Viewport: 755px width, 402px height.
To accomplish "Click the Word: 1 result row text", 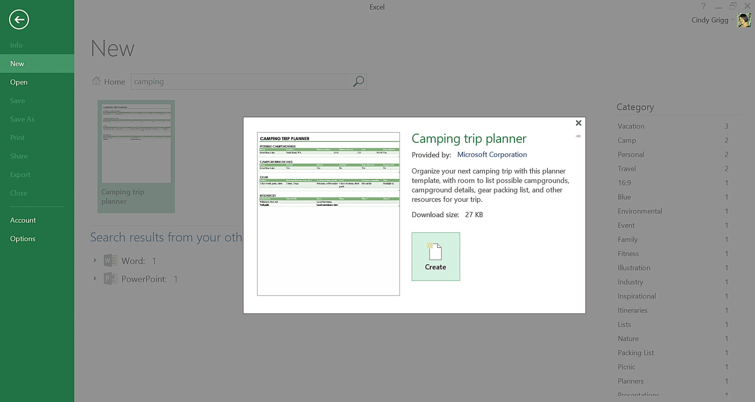I will 139,261.
